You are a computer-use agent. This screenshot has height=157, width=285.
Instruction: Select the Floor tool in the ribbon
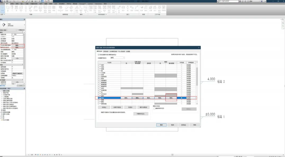pyautogui.click(x=40, y=8)
